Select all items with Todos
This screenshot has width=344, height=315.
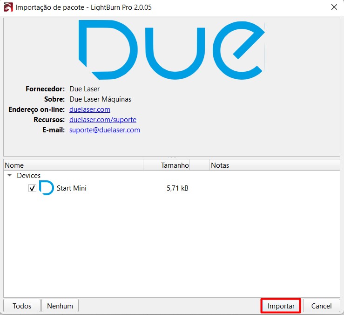tap(22, 306)
